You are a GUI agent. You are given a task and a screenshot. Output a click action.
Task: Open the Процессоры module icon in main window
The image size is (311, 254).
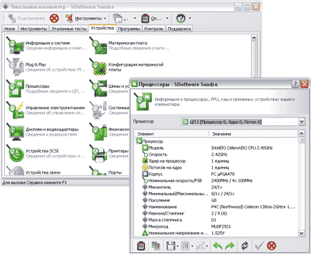pos(15,89)
